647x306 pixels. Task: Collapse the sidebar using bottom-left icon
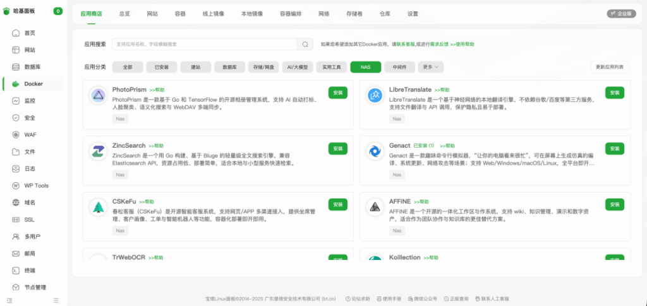point(9,300)
